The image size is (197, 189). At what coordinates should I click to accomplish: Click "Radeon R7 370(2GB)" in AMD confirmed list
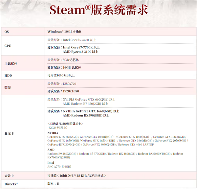coord(92,154)
